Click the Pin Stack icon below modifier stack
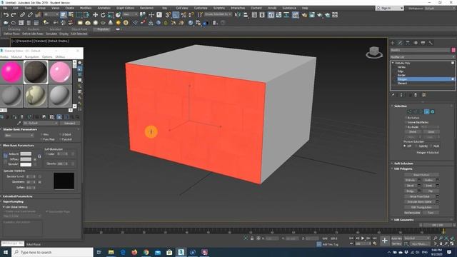The height and width of the screenshot is (257, 457). coord(393,95)
